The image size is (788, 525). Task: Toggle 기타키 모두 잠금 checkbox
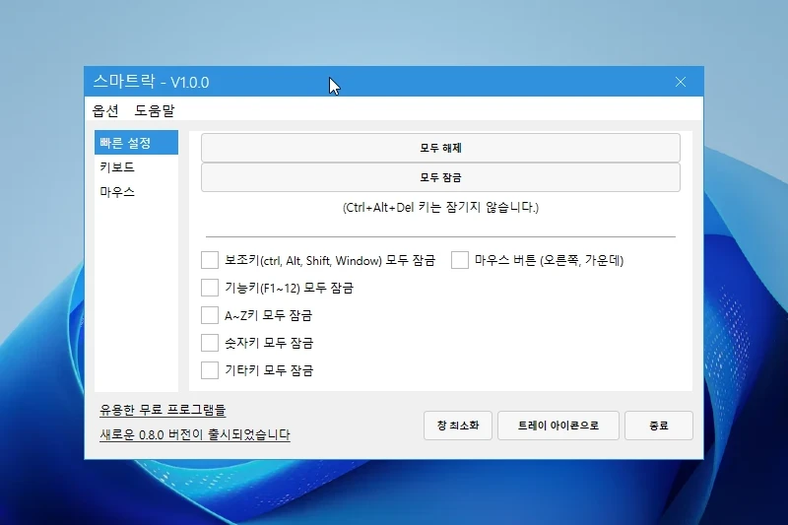(x=210, y=370)
